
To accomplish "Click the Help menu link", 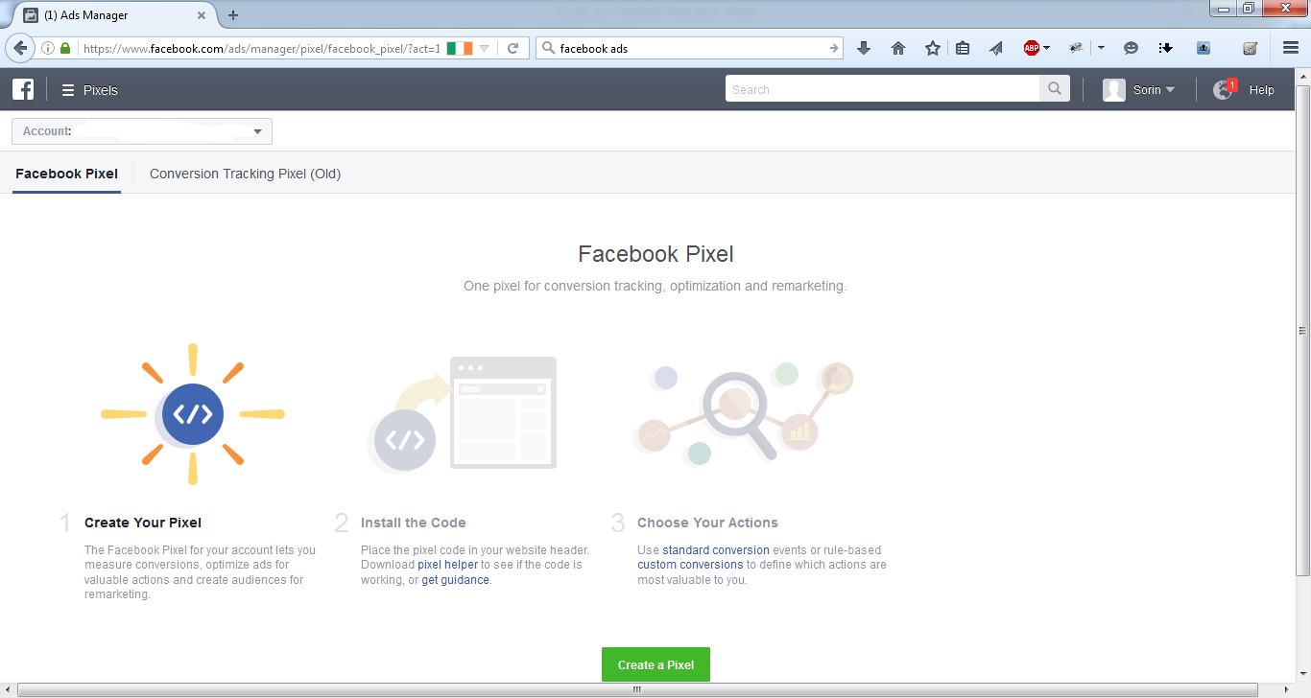I will pos(1261,90).
